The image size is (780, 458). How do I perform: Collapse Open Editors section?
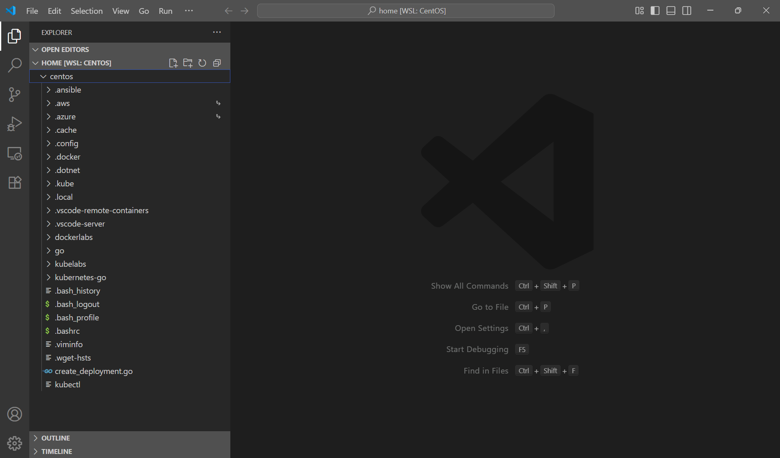click(x=130, y=50)
